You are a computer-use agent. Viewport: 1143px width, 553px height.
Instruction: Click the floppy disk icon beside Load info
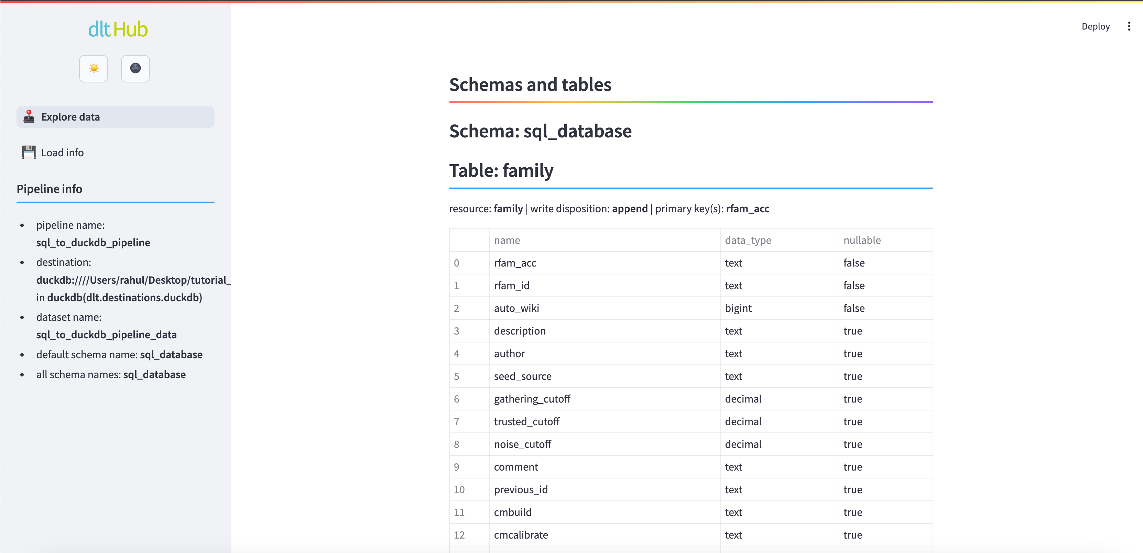click(x=29, y=152)
